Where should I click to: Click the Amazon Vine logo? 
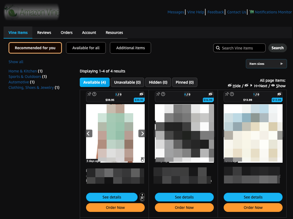click(32, 12)
